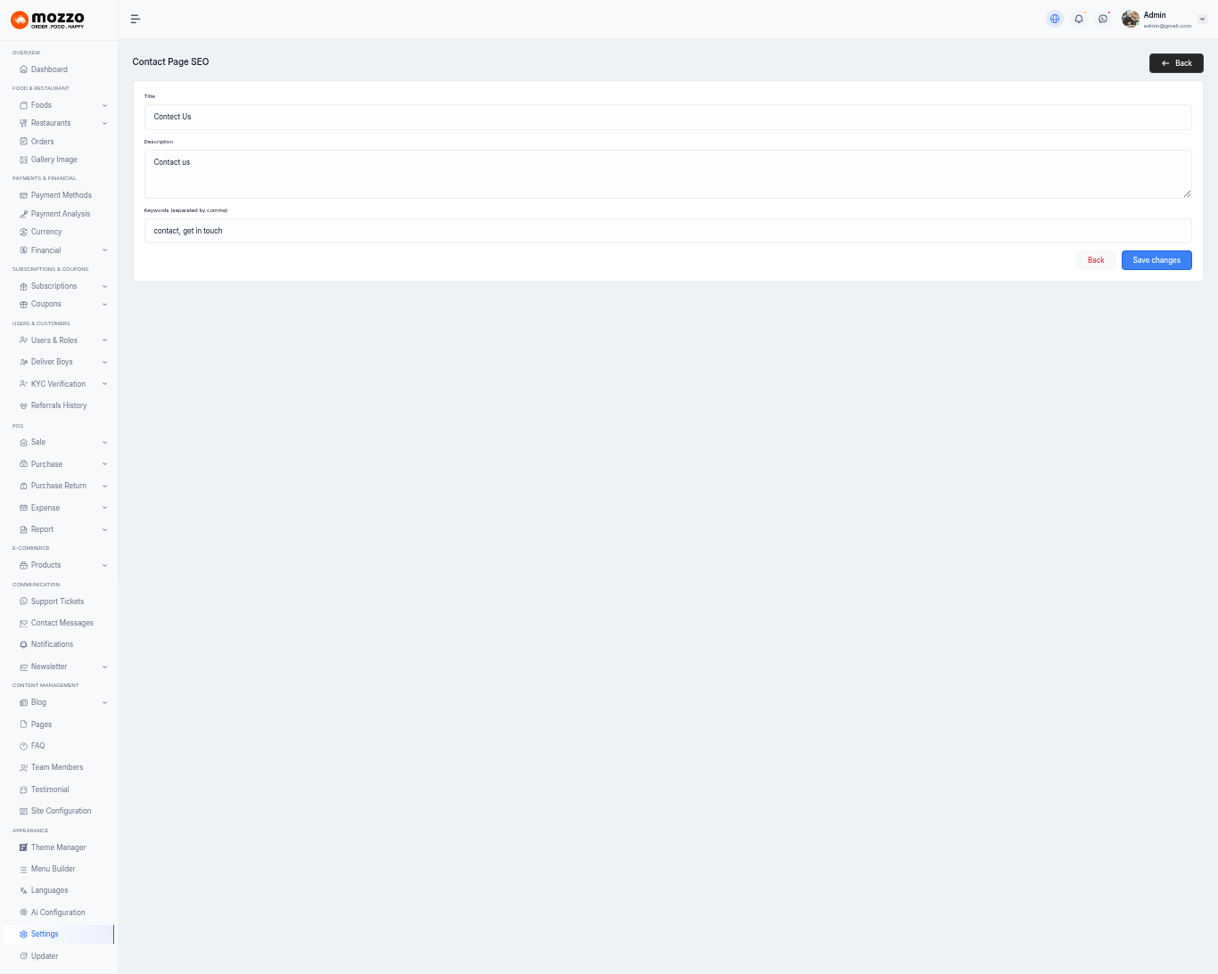Click into the Title input field
Screen dimensions: 1218x974
(x=667, y=117)
